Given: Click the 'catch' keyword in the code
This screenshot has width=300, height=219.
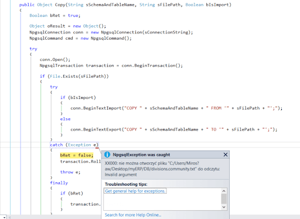Looking at the screenshot, I should 56,145.
